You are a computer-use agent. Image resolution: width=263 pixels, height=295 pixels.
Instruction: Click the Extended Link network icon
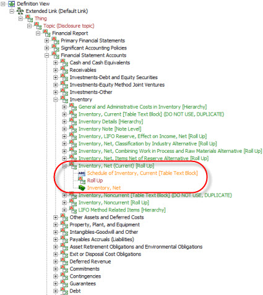pyautogui.click(x=20, y=11)
